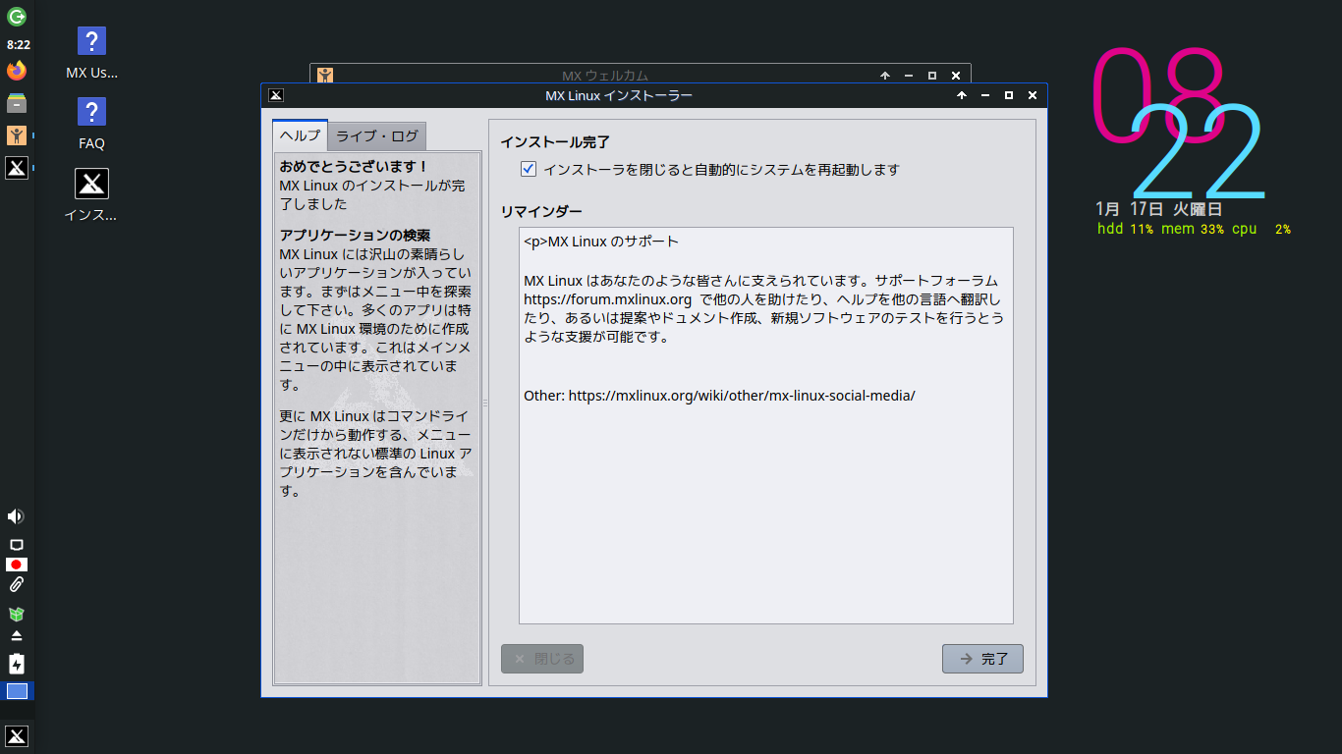
Task: Maximize the MX Linux installer window
Action: (x=1009, y=95)
